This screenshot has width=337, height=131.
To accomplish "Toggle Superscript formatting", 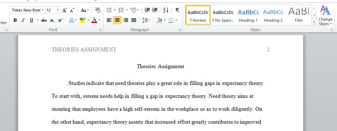I will 60,20.
